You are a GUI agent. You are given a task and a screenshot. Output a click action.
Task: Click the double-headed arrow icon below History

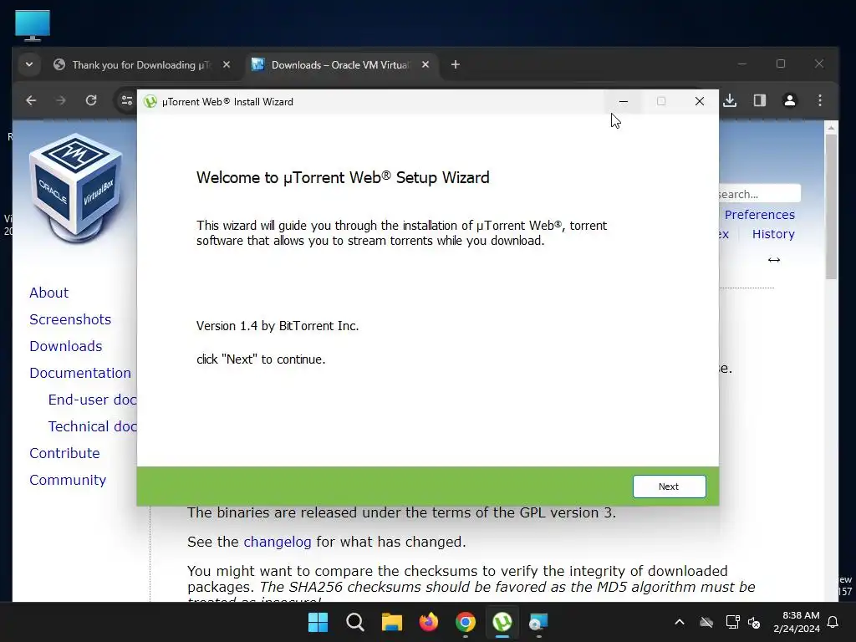point(774,260)
